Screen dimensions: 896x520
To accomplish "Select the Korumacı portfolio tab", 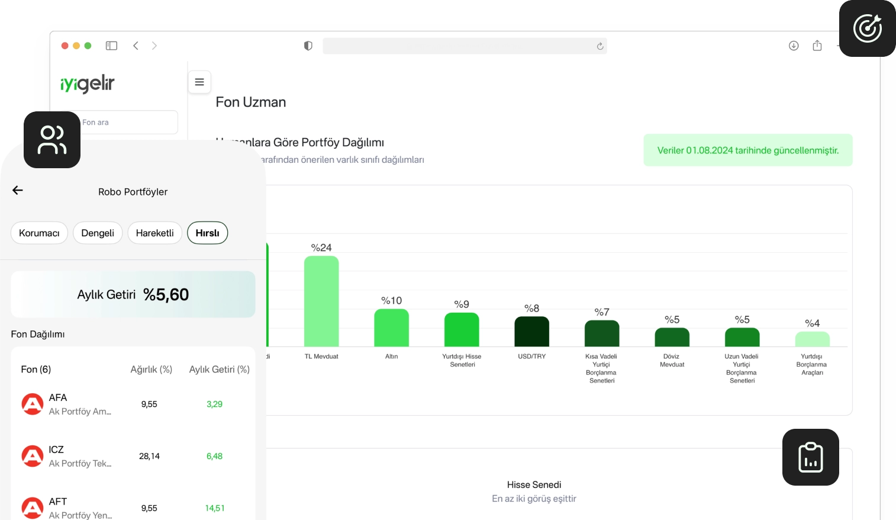I will [39, 233].
